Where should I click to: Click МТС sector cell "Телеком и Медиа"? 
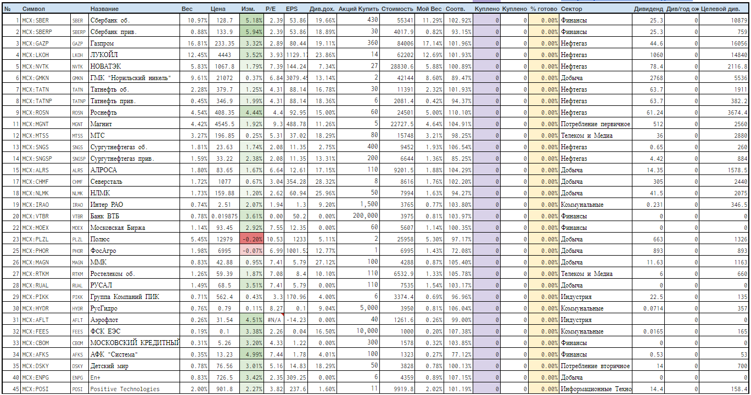point(596,136)
